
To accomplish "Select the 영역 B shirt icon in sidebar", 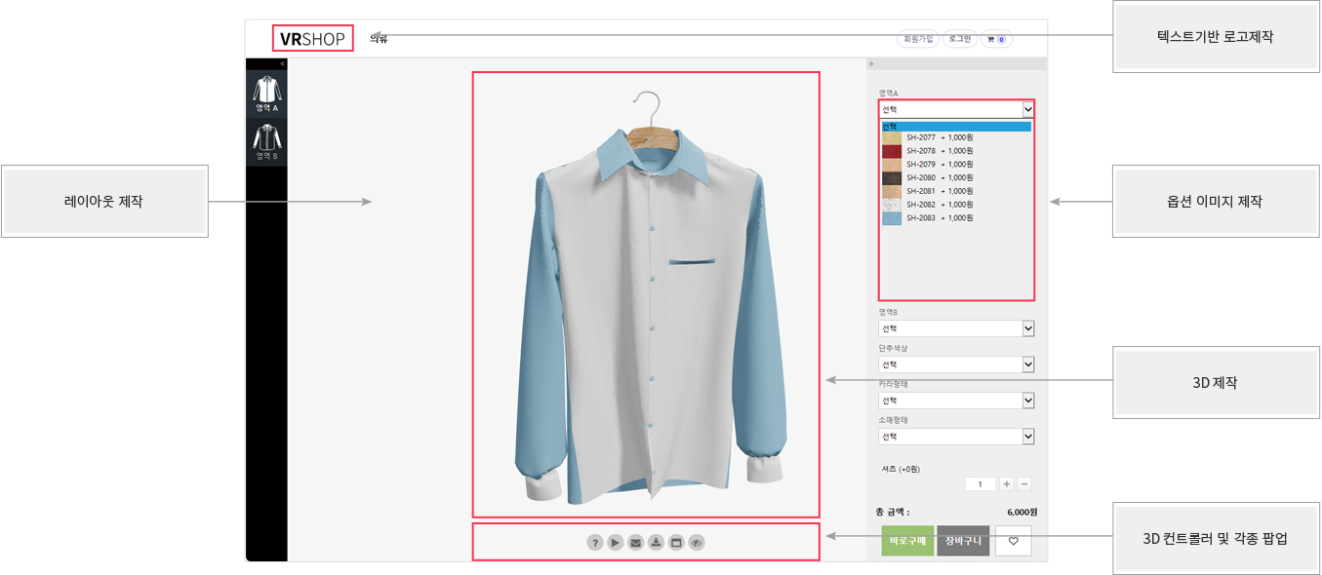I will [266, 142].
